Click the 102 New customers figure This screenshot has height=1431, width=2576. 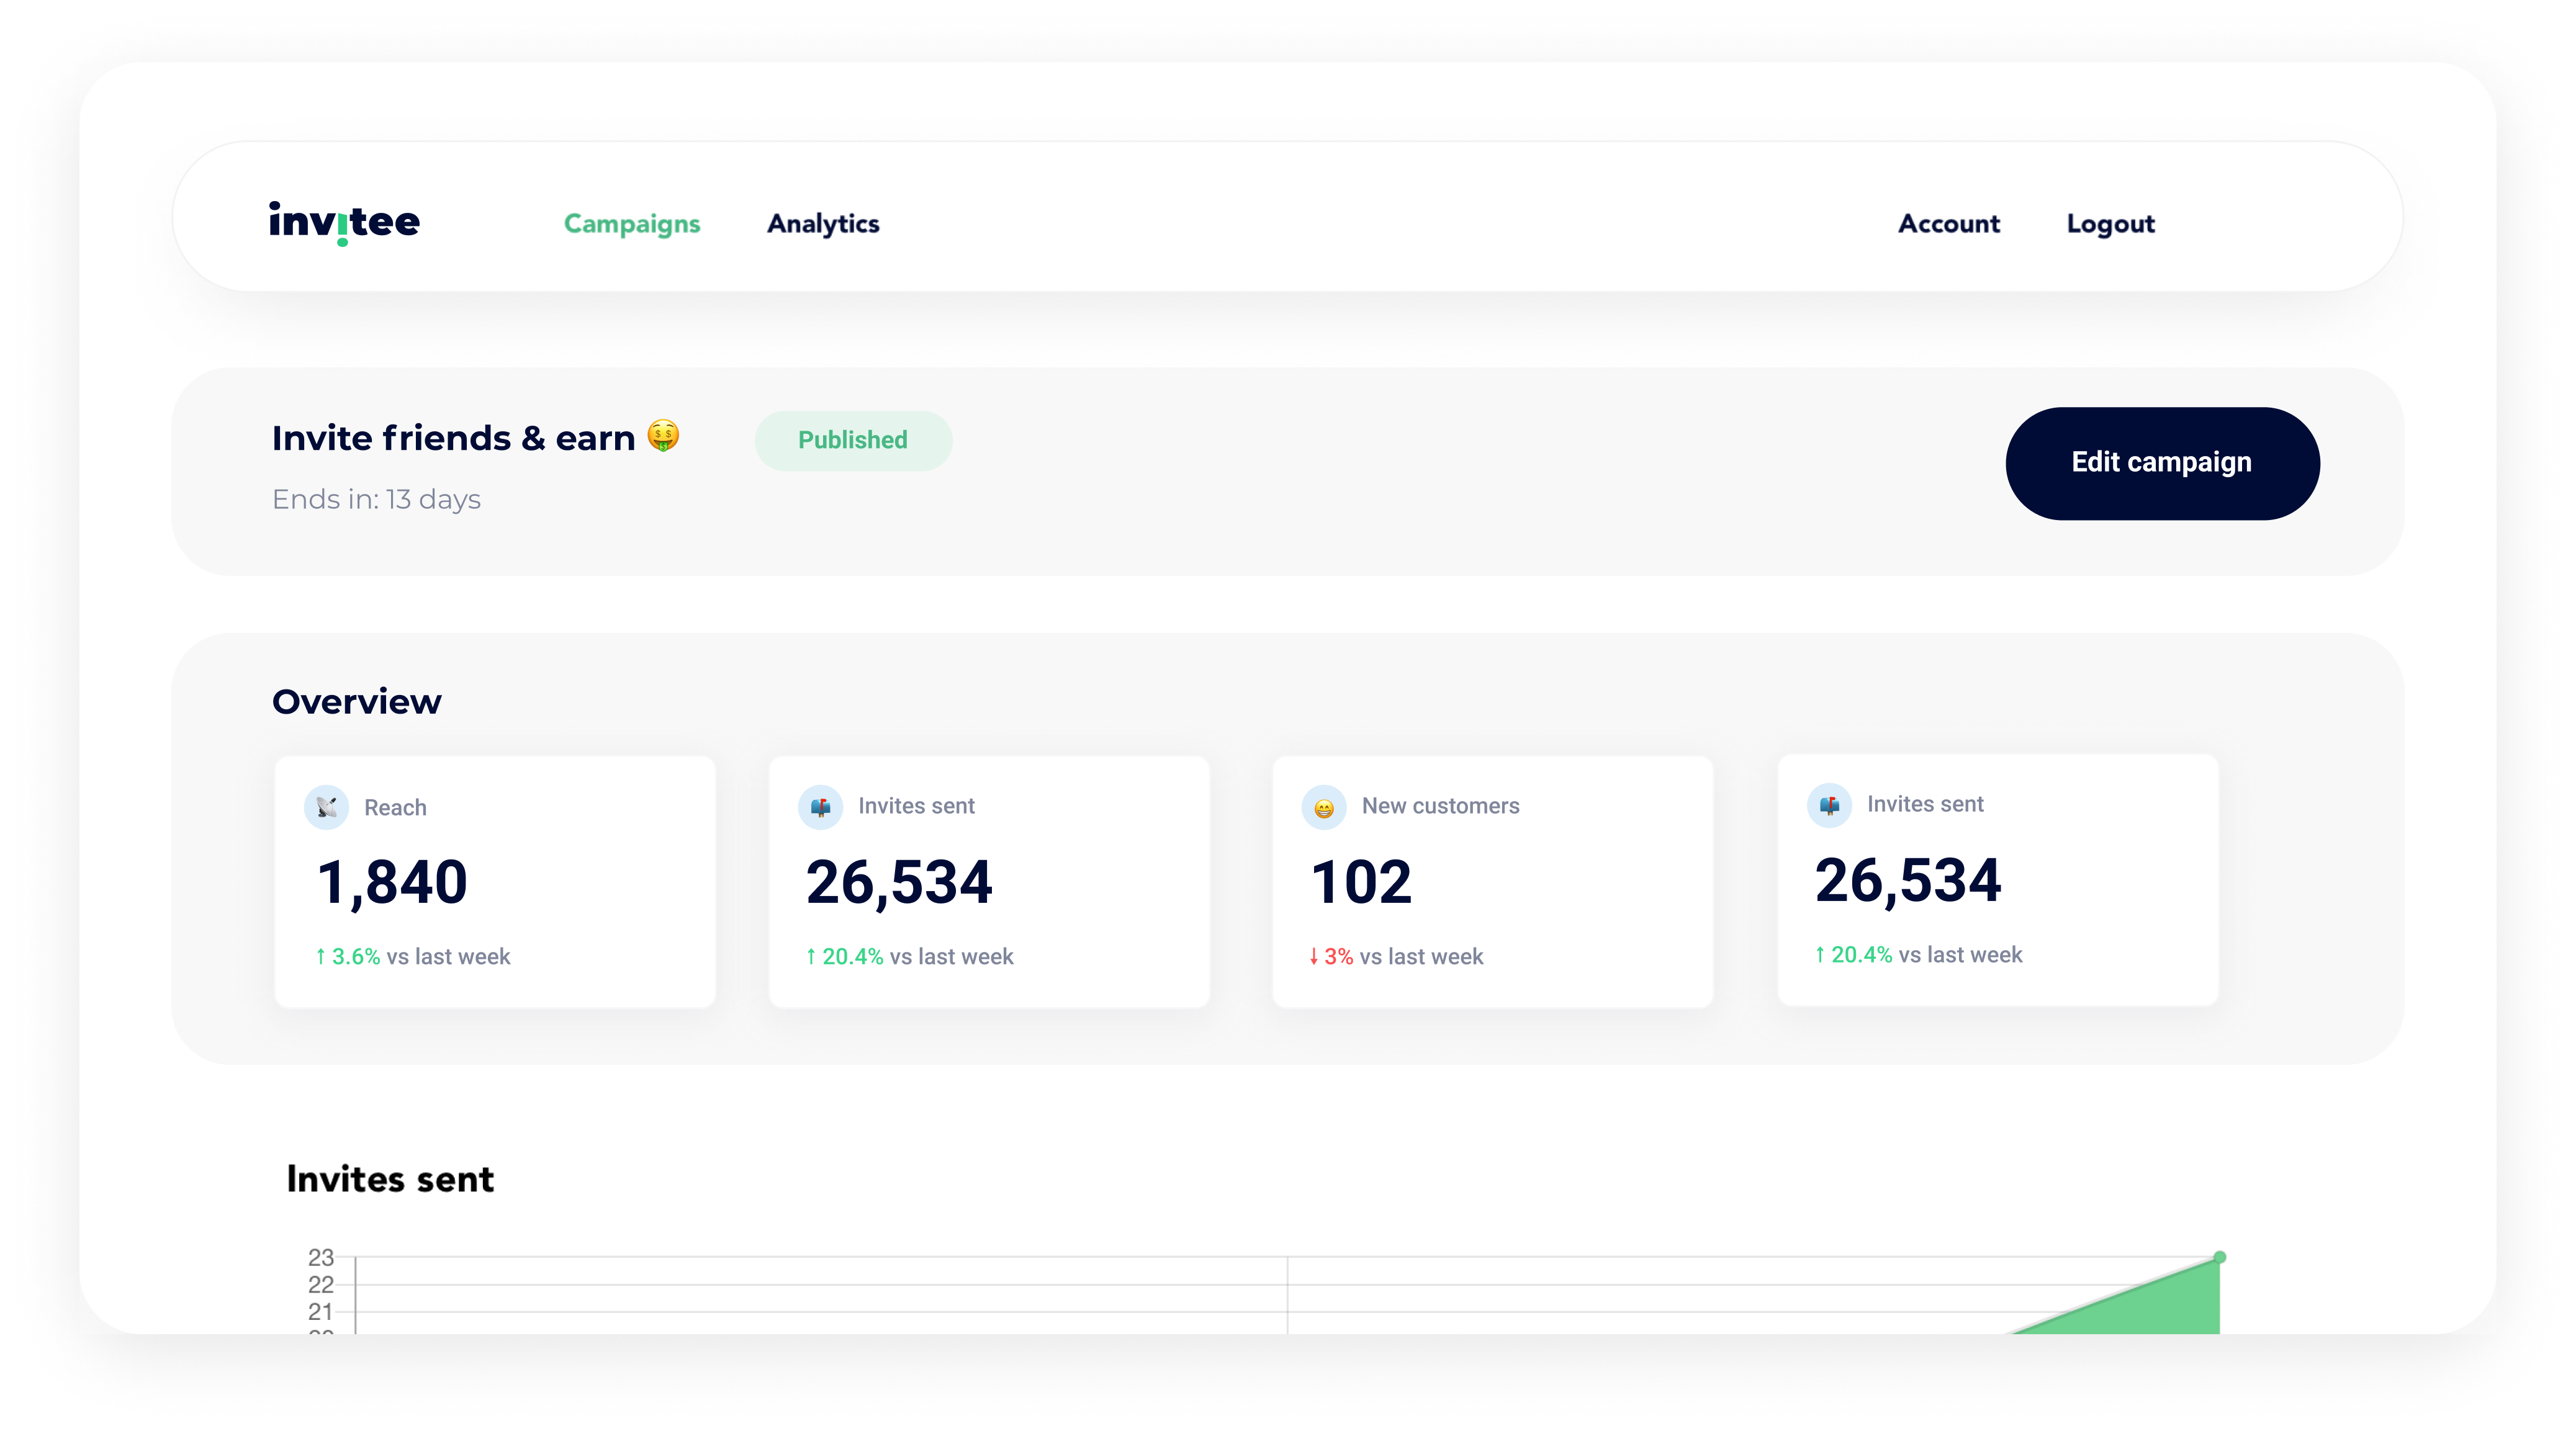1361,882
